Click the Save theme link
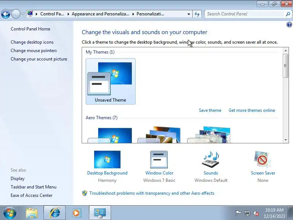 point(210,110)
